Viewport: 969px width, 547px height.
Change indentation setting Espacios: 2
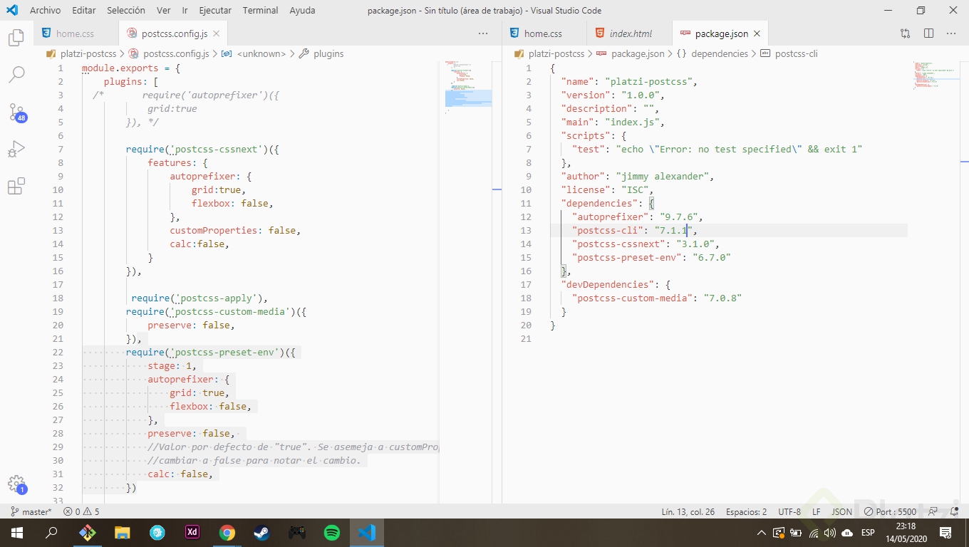tap(746, 511)
